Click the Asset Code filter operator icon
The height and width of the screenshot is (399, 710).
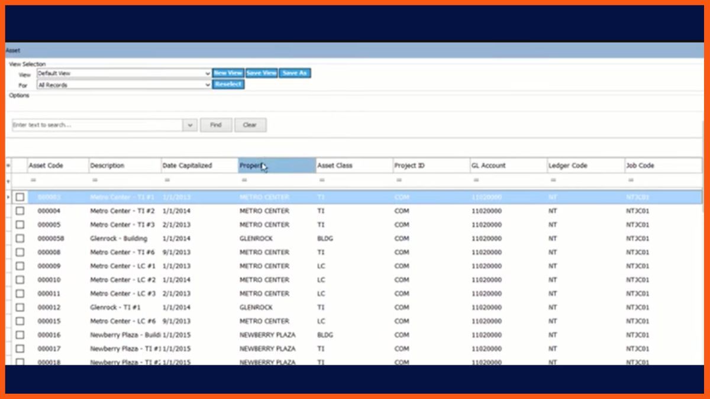tap(33, 180)
